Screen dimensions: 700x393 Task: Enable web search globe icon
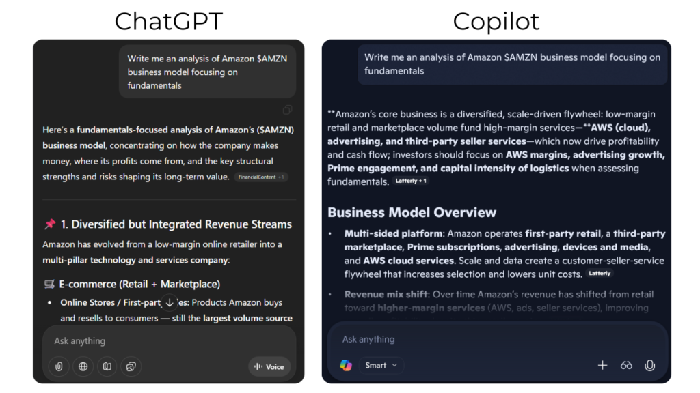83,366
